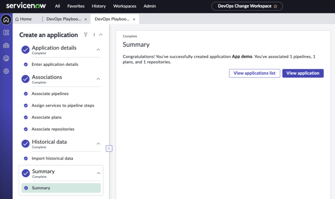Screen dimensions: 335x199
Task: Select the Application details stage checkmark
Action: [26, 50]
